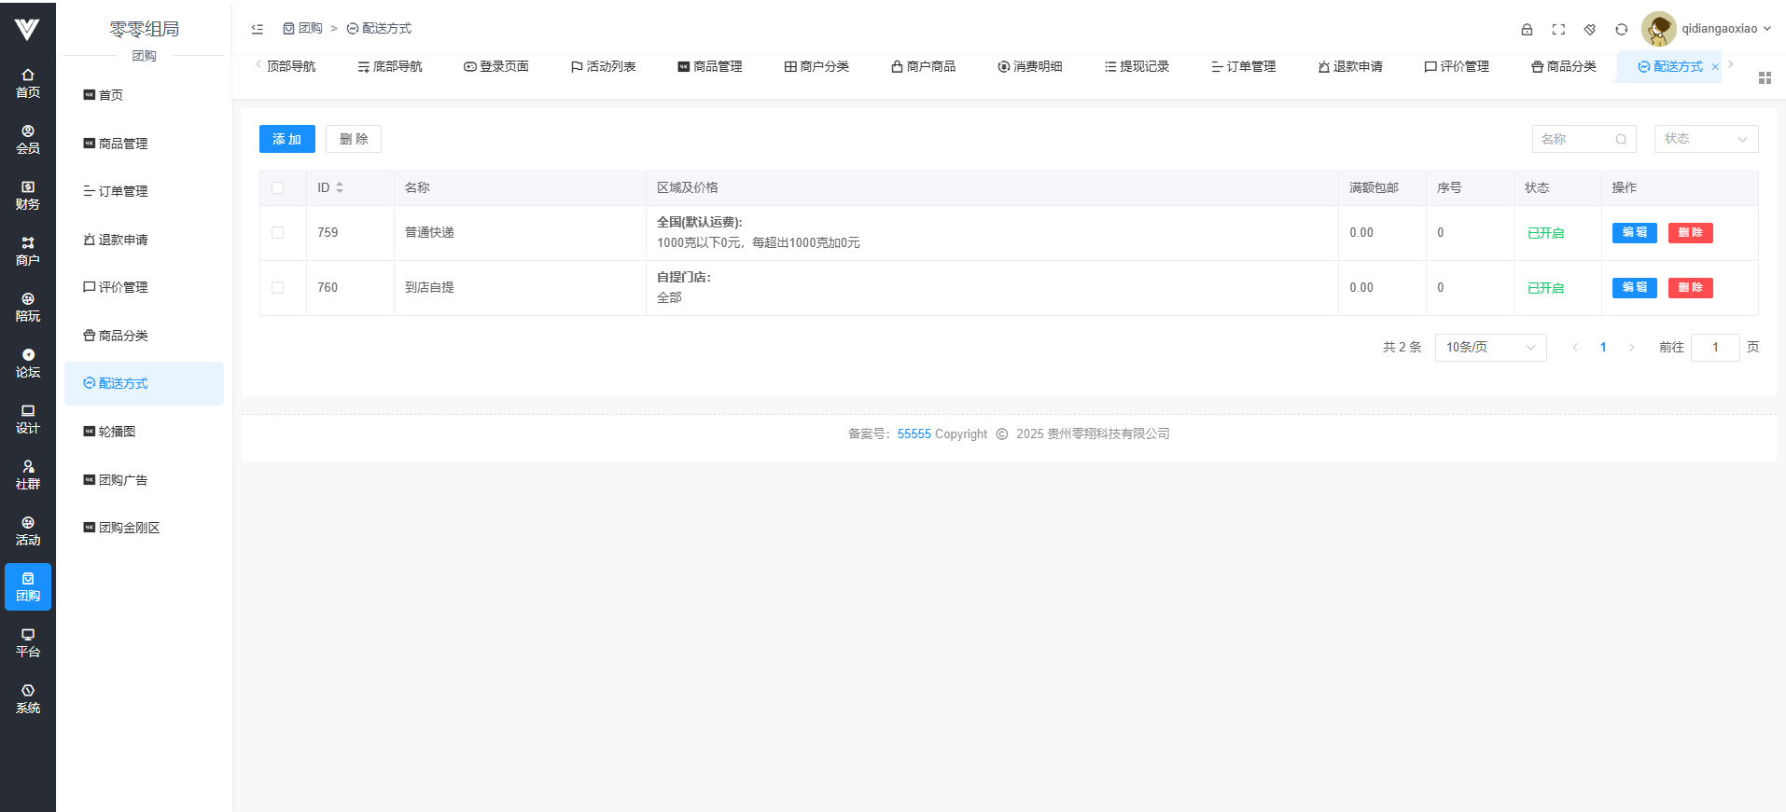Edit the 普通快递 delivery method
1786x812 pixels.
1634,233
